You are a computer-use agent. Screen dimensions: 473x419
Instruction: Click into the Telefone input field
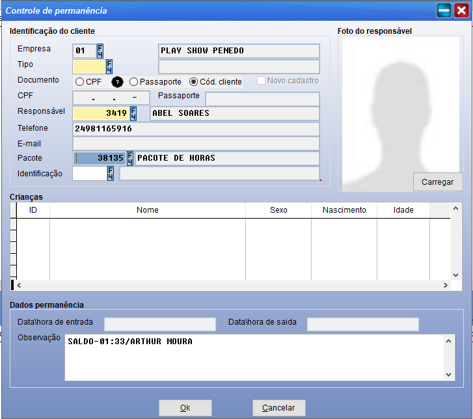195,129
